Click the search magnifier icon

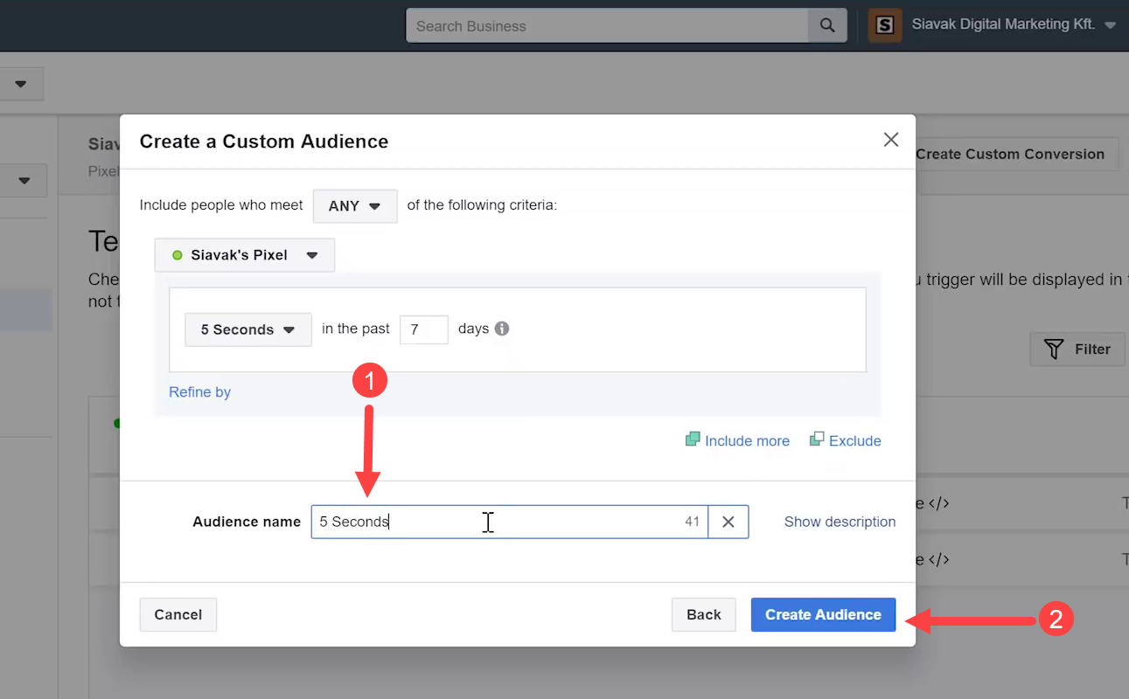pos(827,25)
